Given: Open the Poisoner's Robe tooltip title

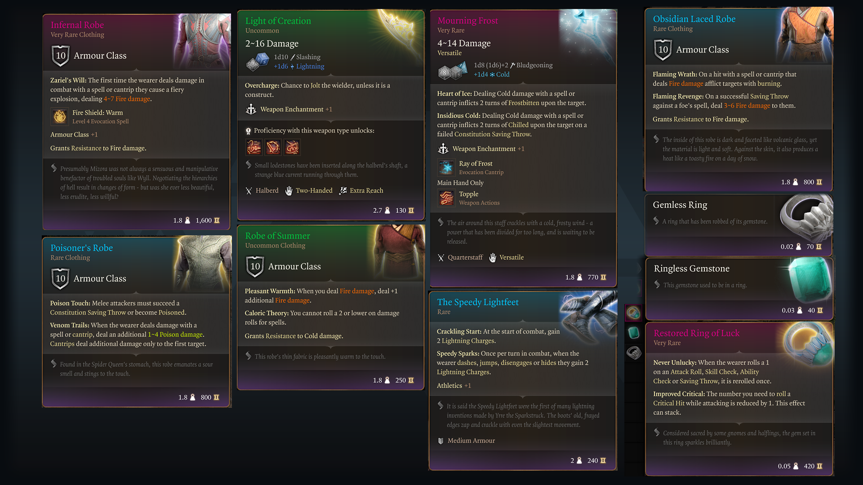Looking at the screenshot, I should click(x=81, y=248).
